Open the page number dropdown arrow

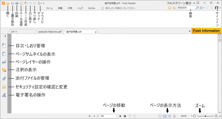point(117,116)
